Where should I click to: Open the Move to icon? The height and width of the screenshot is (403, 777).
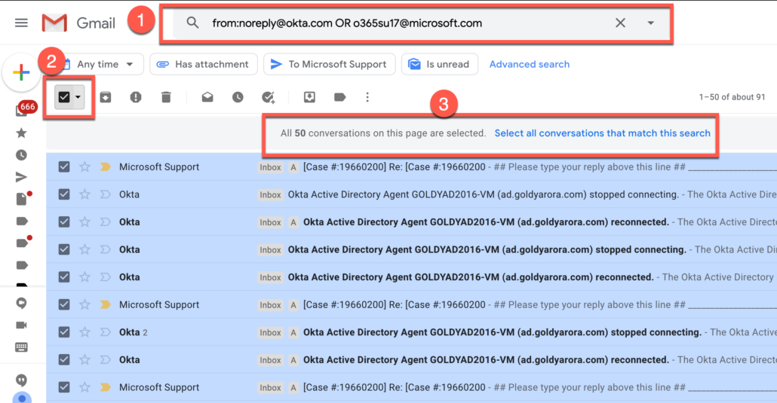[309, 97]
